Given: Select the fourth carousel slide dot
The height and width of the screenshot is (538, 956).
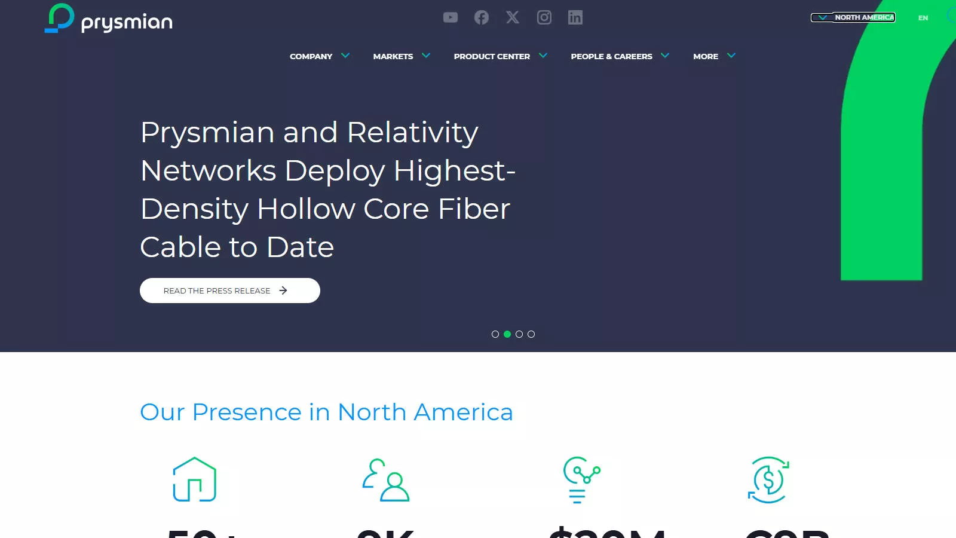Looking at the screenshot, I should click(x=531, y=334).
